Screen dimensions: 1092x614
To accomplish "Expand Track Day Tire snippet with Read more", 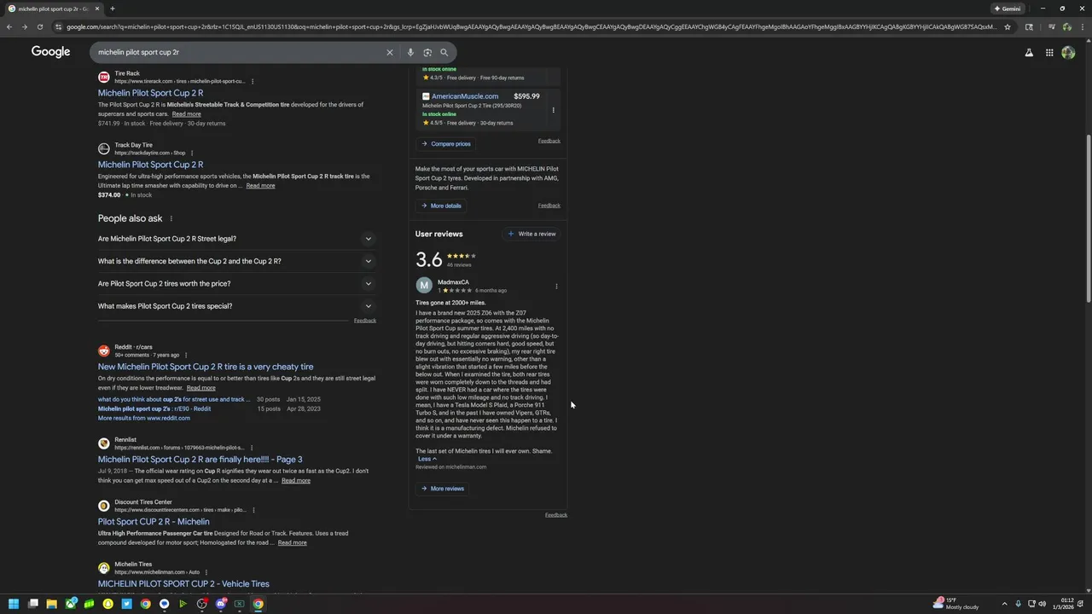I will pos(260,186).
